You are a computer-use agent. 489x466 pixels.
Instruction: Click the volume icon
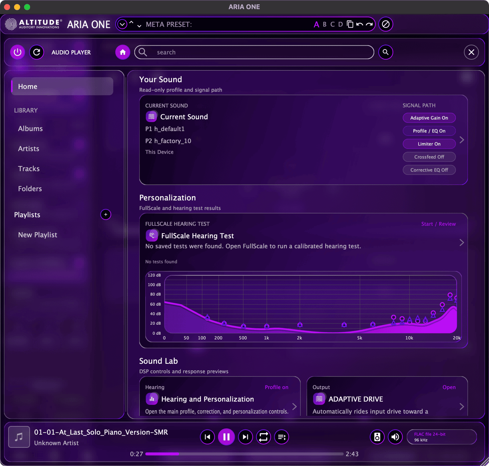(x=395, y=437)
